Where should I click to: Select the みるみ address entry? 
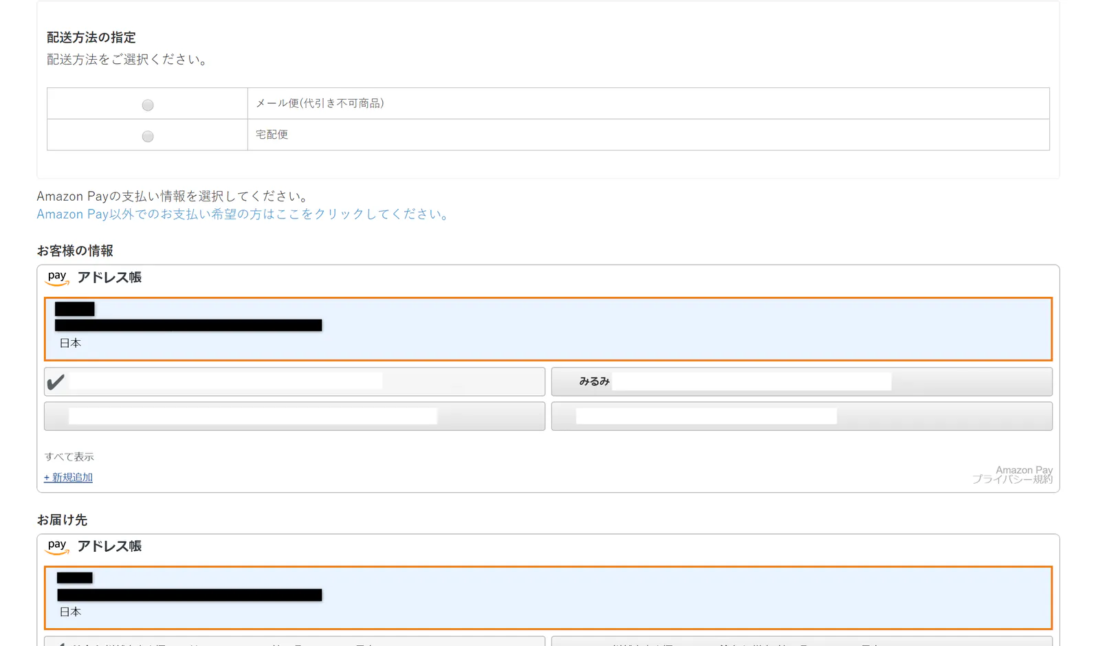(x=802, y=381)
